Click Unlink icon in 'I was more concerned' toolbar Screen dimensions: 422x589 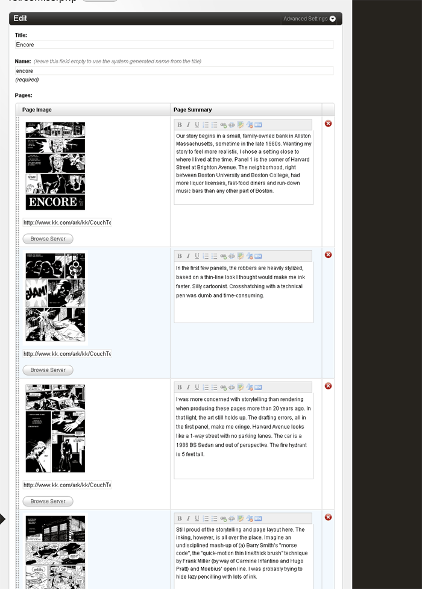(231, 387)
